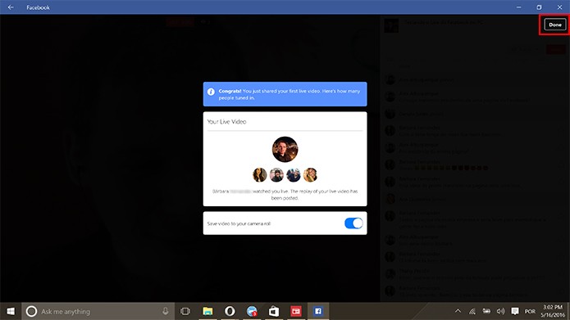Click the Facebook app icon in taskbar

[318, 311]
